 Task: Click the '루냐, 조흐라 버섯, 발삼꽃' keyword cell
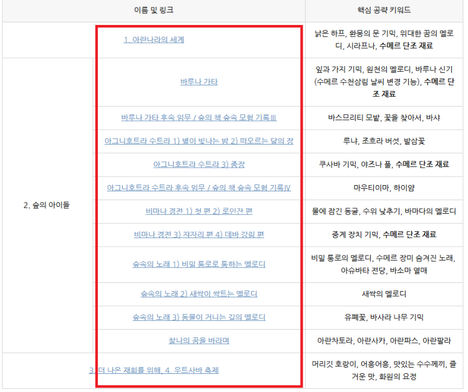pyautogui.click(x=385, y=141)
